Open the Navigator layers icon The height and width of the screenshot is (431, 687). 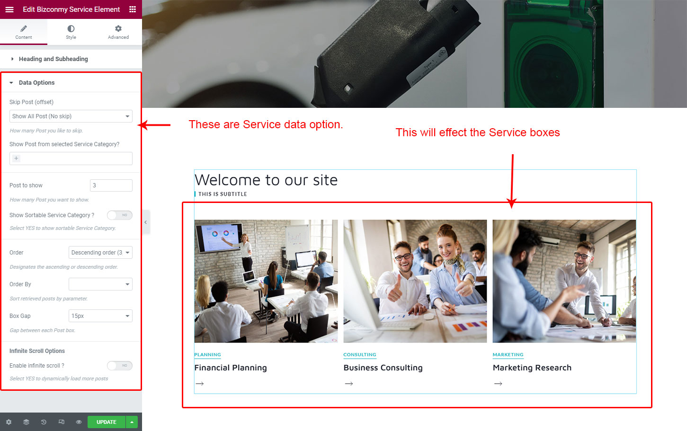26,422
